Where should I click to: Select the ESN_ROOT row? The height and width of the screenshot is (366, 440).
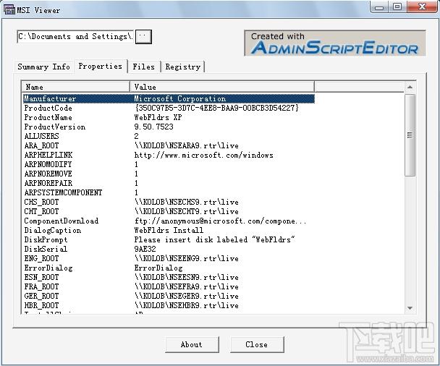pos(169,277)
